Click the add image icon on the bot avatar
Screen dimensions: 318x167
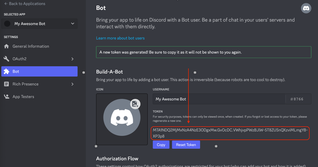click(x=135, y=104)
